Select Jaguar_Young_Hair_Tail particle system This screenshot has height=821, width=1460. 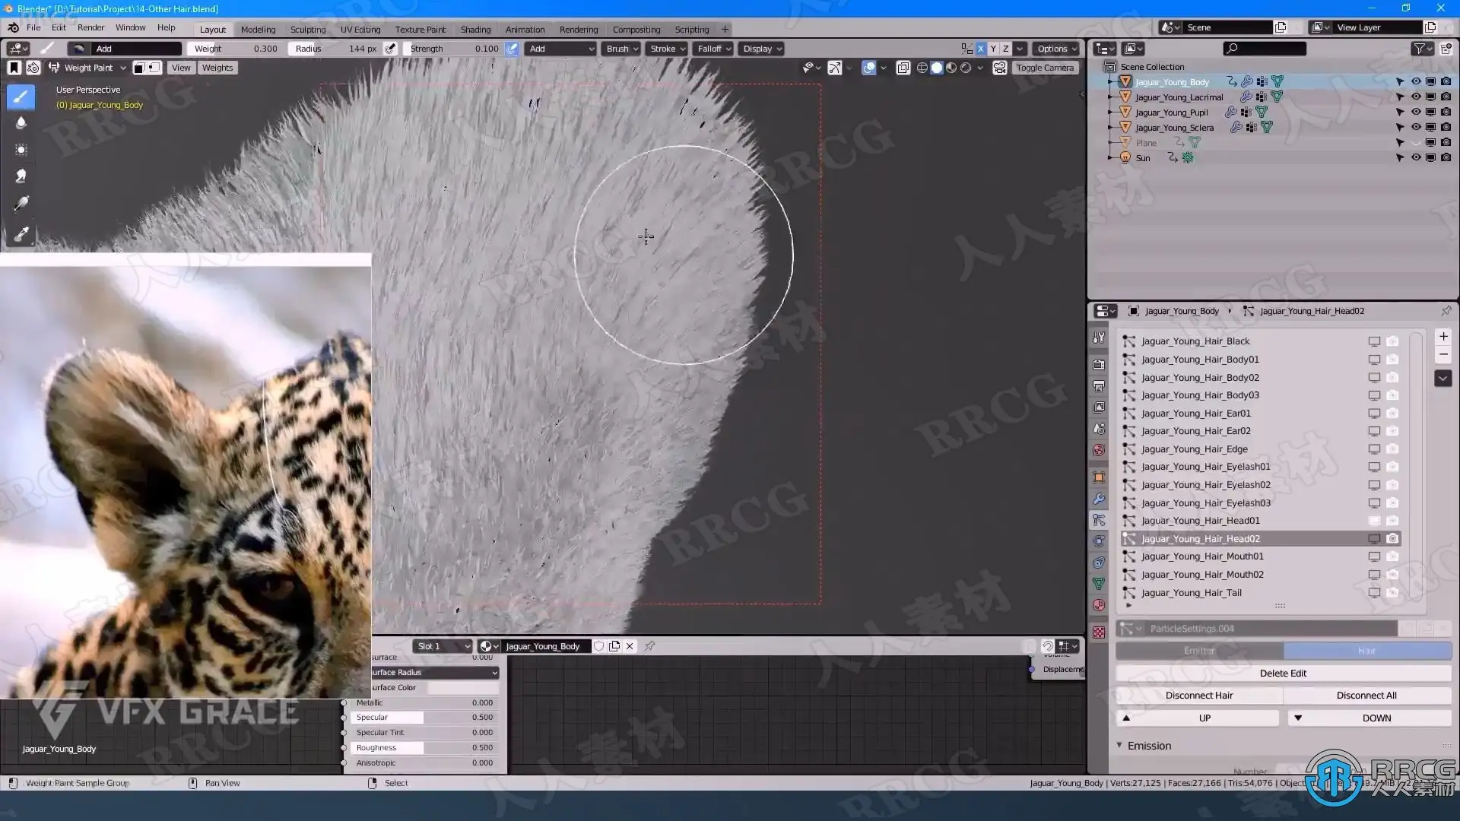pyautogui.click(x=1191, y=593)
